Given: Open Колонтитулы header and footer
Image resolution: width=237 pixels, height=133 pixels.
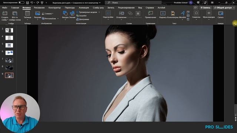Looking at the screenshot, I should (x=173, y=15).
